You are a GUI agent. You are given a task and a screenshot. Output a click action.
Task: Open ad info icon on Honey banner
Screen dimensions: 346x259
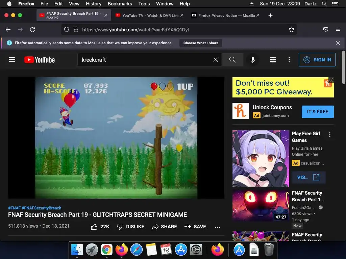(331, 80)
